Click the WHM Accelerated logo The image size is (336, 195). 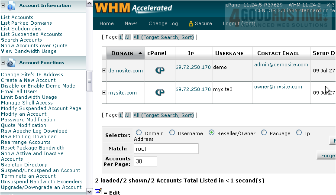coord(134,8)
